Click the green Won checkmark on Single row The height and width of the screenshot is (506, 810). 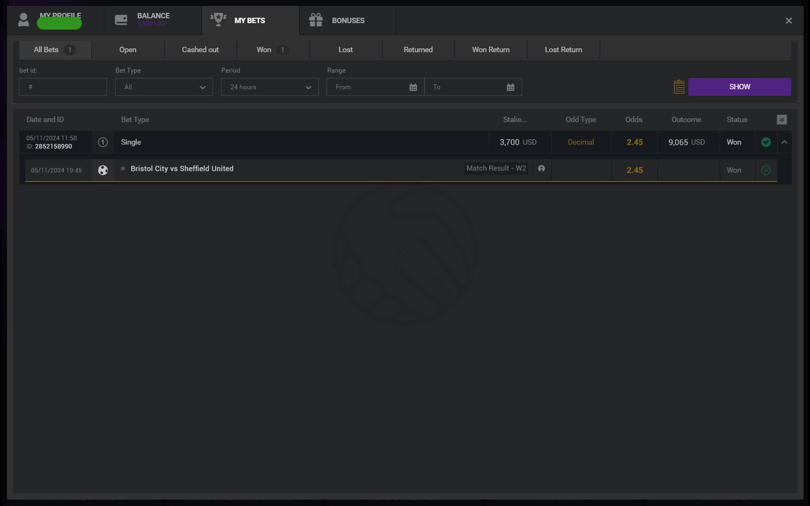pos(766,142)
